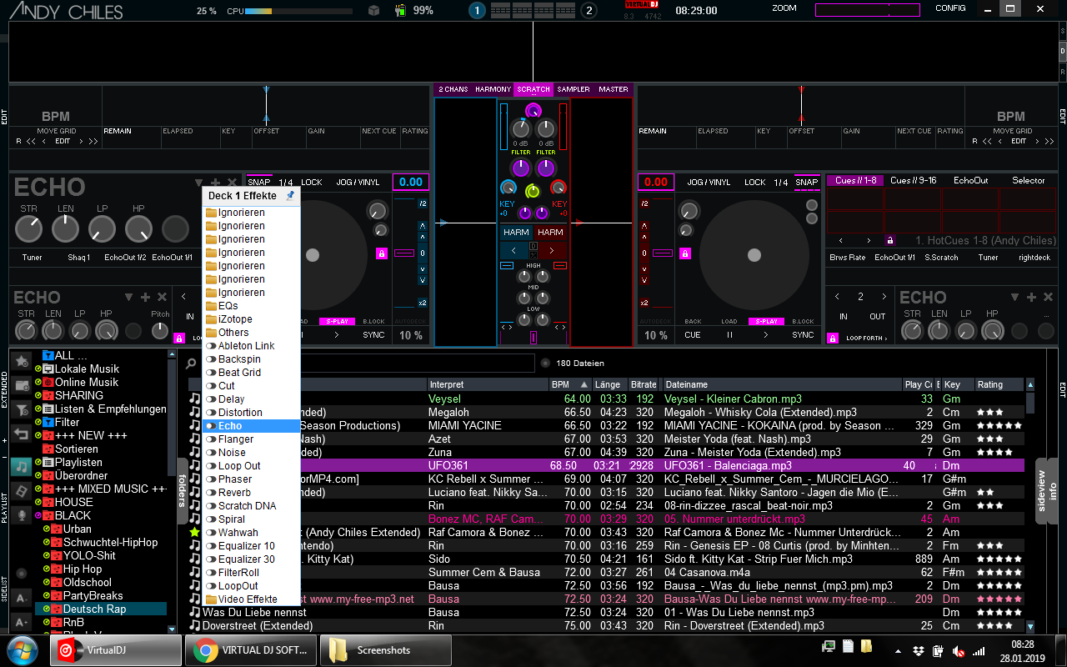Toggle SNAP on the left deck
The width and height of the screenshot is (1067, 667).
click(259, 182)
